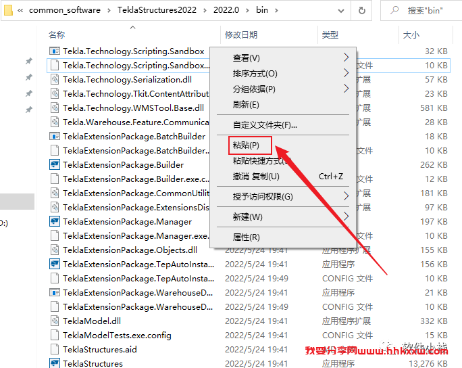This screenshot has width=462, height=368.
Task: Choose 自定义文件夹(F)... in context menu
Action: pyautogui.click(x=283, y=125)
